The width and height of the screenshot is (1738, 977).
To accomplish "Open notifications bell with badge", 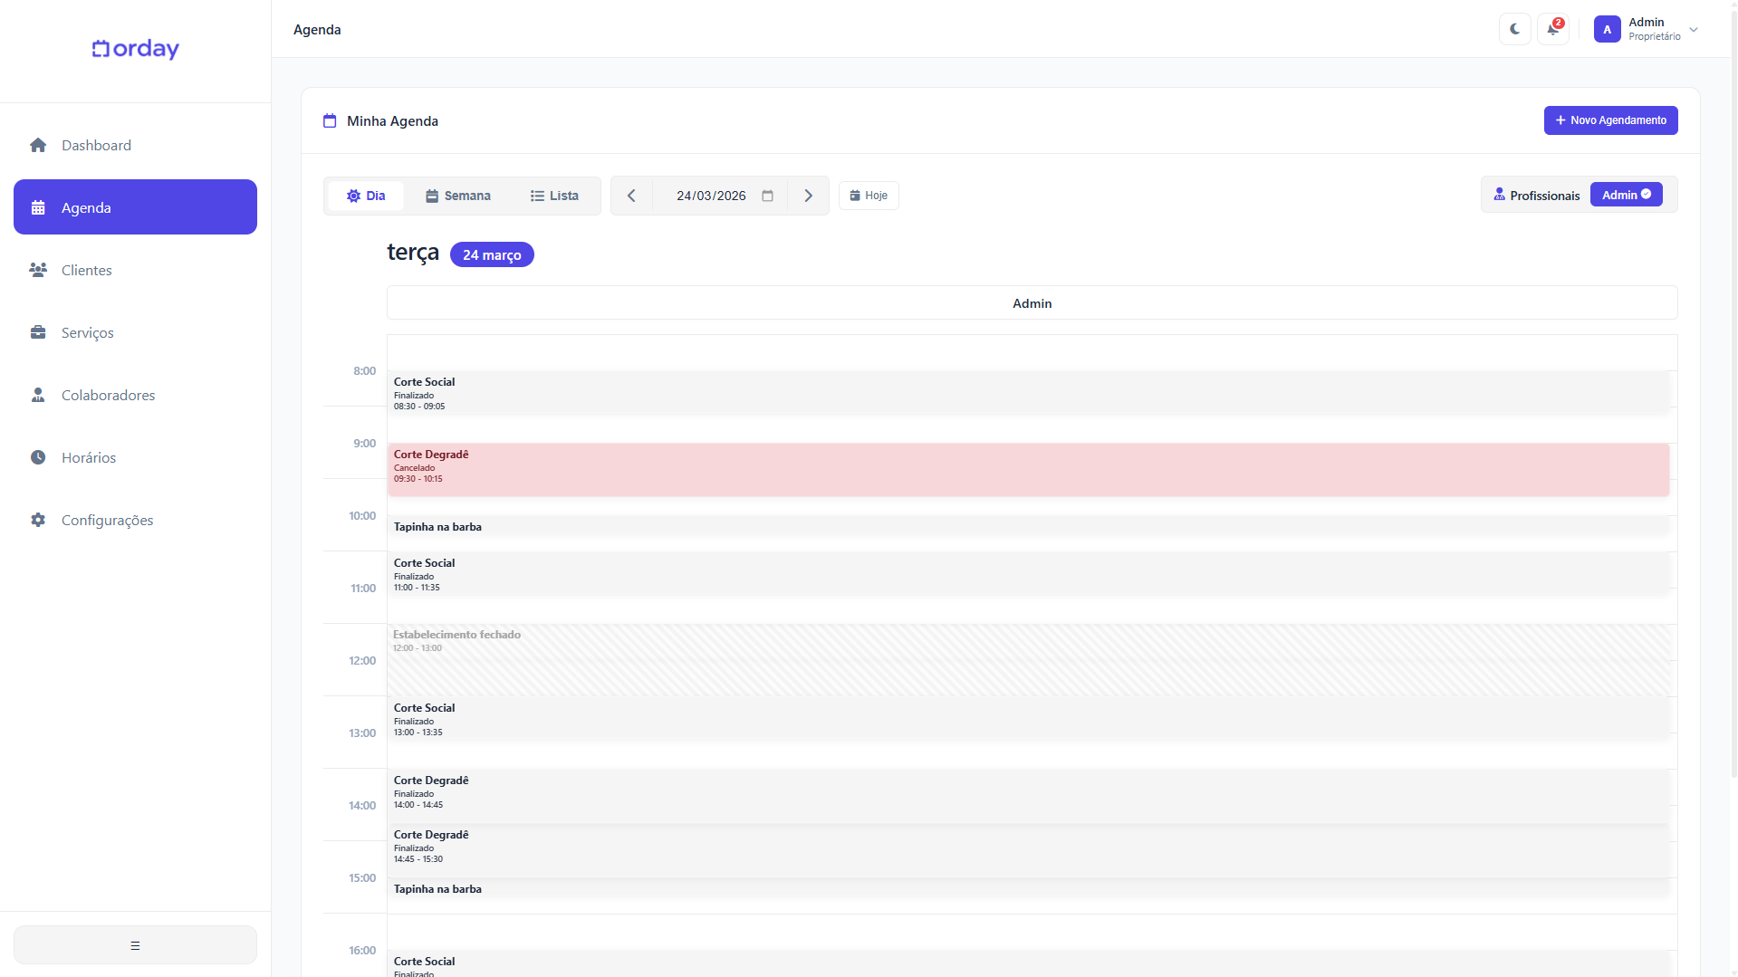I will [1552, 29].
